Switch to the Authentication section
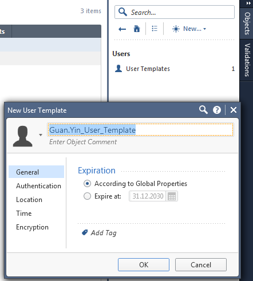The height and width of the screenshot is (281, 253). [x=38, y=186]
